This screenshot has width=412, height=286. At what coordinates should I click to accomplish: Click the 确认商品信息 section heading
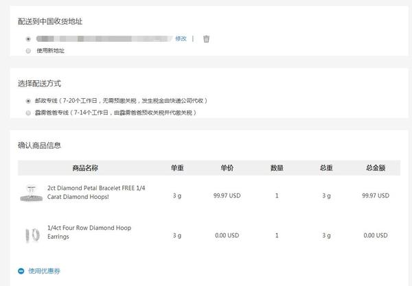[40, 145]
